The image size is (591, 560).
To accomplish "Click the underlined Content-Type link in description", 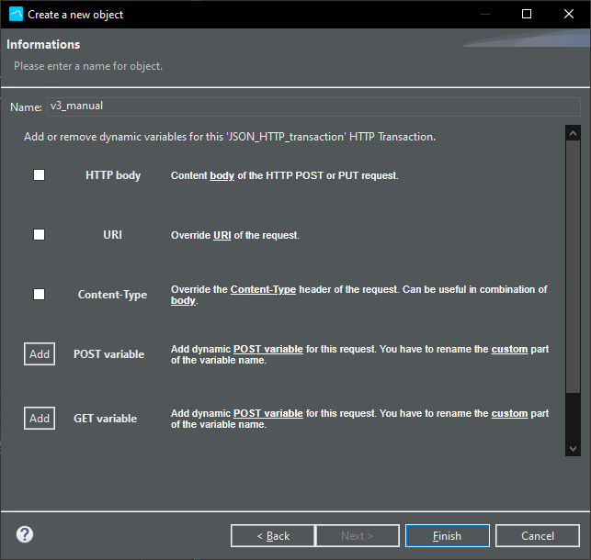I will [x=263, y=289].
